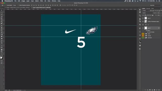This screenshot has height=91, width=162.
Task: Click Lock transparent pixels icon
Action: coord(145,15)
